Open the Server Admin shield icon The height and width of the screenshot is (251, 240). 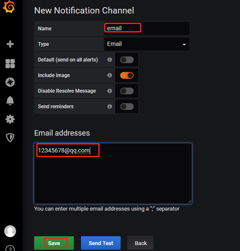(x=10, y=138)
